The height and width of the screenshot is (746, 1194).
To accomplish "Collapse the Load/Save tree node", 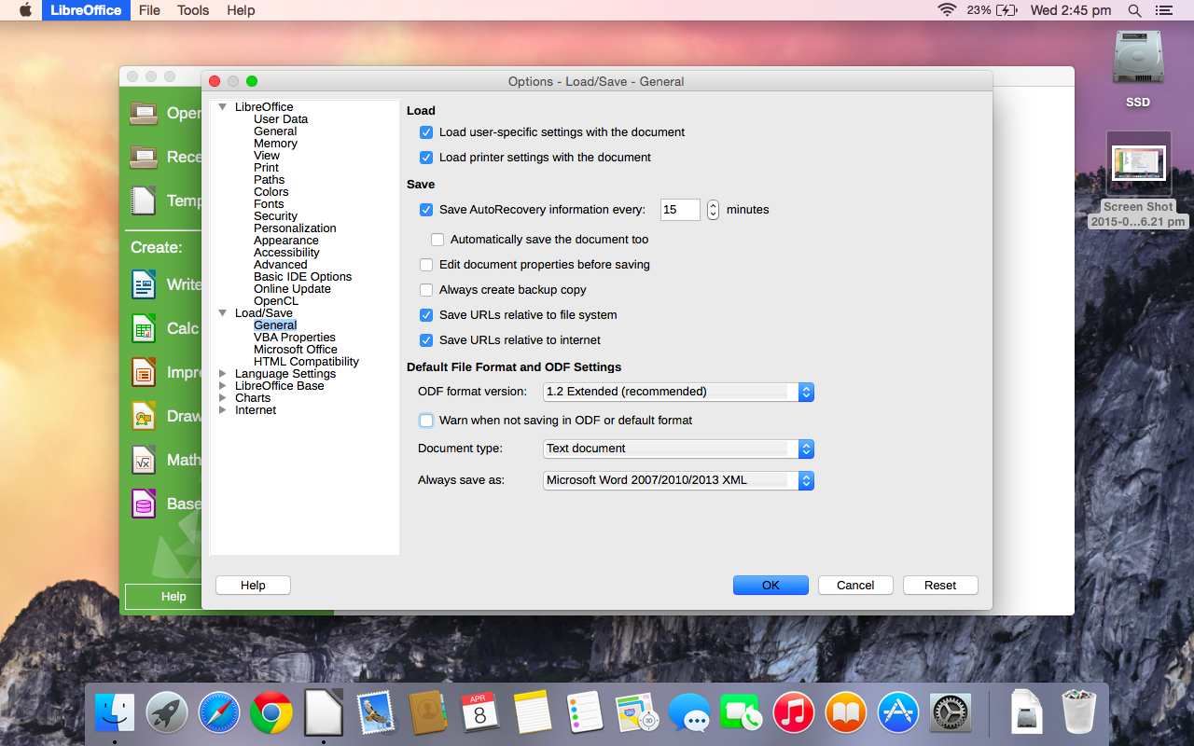I will (x=222, y=313).
